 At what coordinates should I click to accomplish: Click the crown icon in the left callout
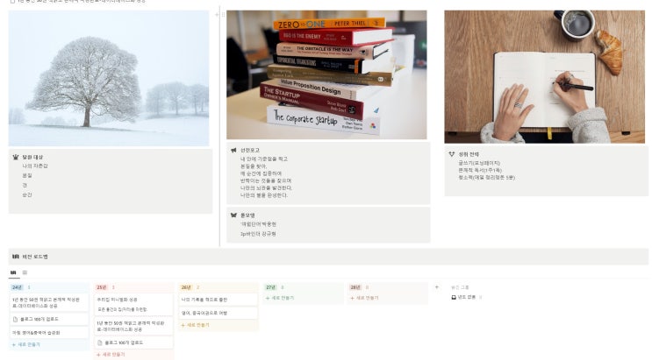tap(16, 157)
